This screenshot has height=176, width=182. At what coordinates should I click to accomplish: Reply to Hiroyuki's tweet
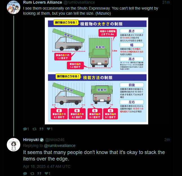pyautogui.click(x=25, y=173)
